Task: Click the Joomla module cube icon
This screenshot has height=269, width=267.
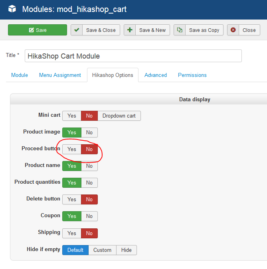Action: (x=12, y=9)
